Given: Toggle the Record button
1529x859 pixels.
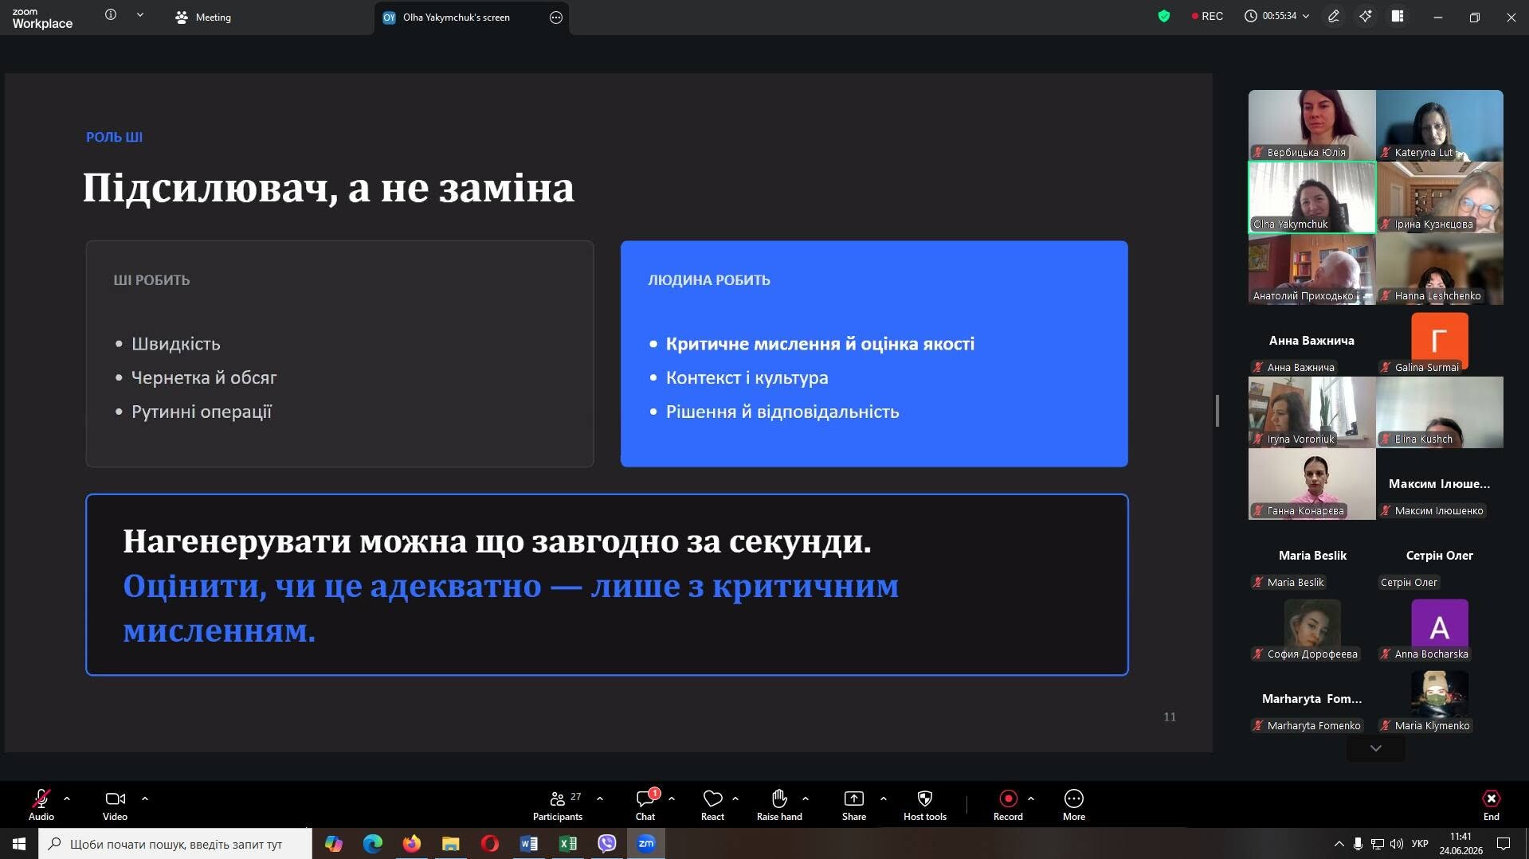Looking at the screenshot, I should click(x=1008, y=804).
